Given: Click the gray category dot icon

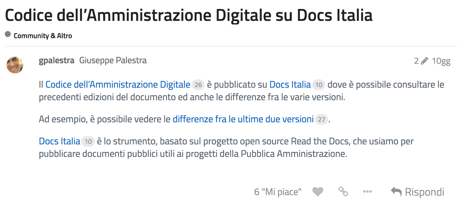Looking at the screenshot, I should click(x=8, y=34).
